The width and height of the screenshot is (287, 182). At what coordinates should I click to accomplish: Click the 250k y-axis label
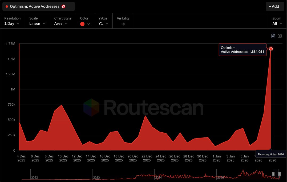click(x=11, y=135)
